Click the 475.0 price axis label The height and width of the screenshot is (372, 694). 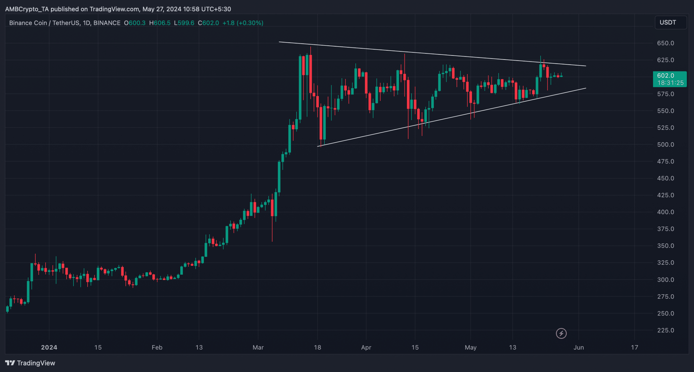(666, 162)
